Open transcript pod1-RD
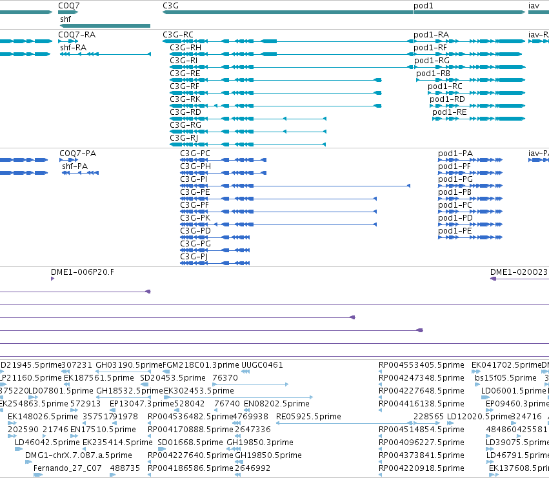 [x=447, y=99]
